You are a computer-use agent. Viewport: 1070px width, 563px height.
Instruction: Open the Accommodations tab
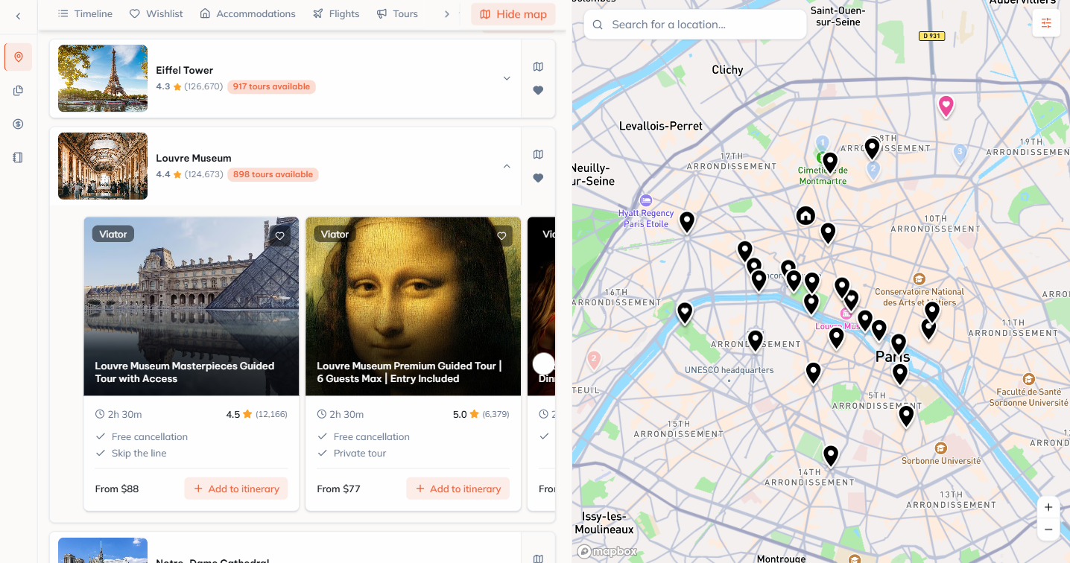point(247,13)
